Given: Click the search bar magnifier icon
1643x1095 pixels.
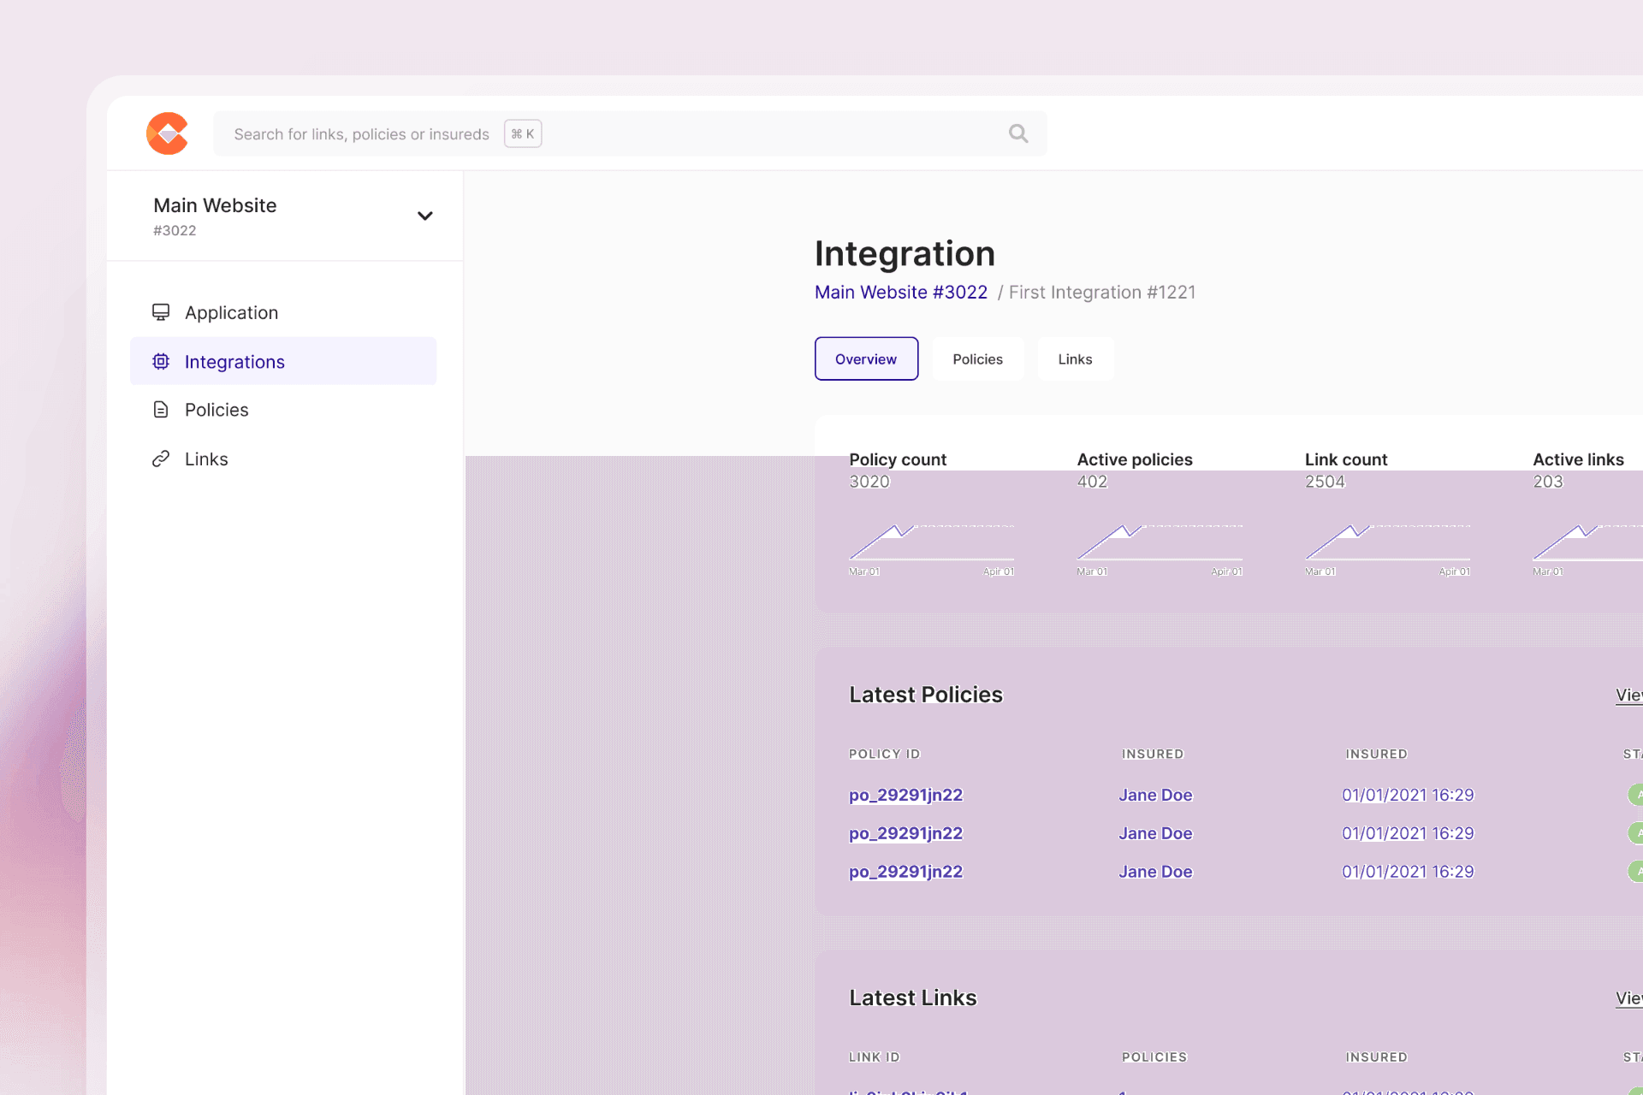Looking at the screenshot, I should point(1017,133).
